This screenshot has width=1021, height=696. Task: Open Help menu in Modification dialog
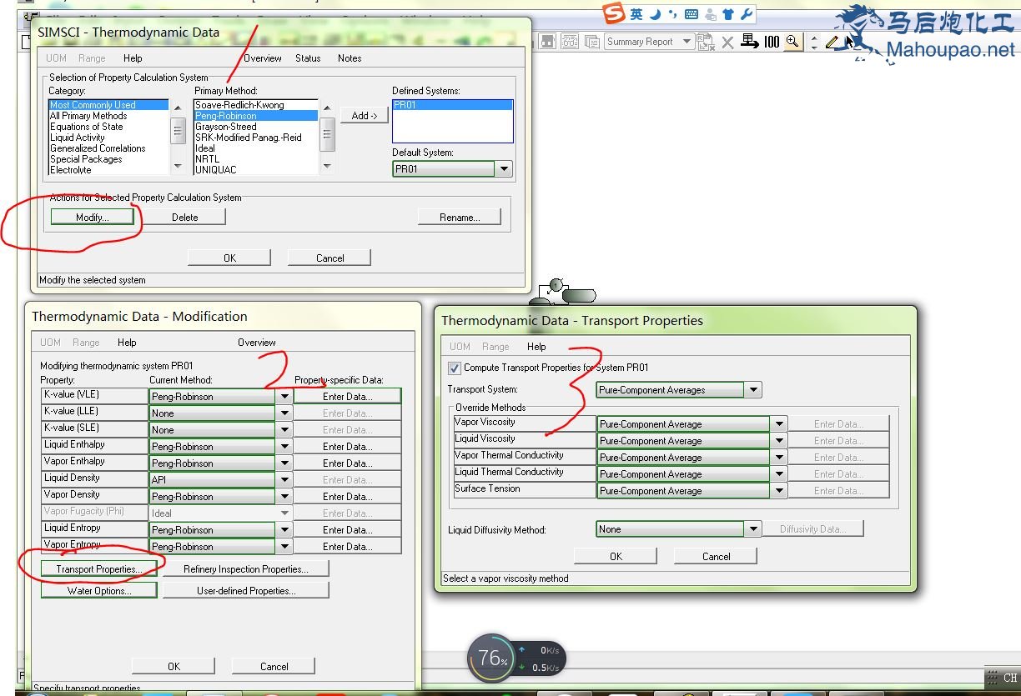(127, 343)
